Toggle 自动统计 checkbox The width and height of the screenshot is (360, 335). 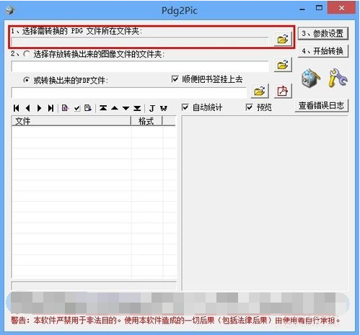pyautogui.click(x=185, y=107)
